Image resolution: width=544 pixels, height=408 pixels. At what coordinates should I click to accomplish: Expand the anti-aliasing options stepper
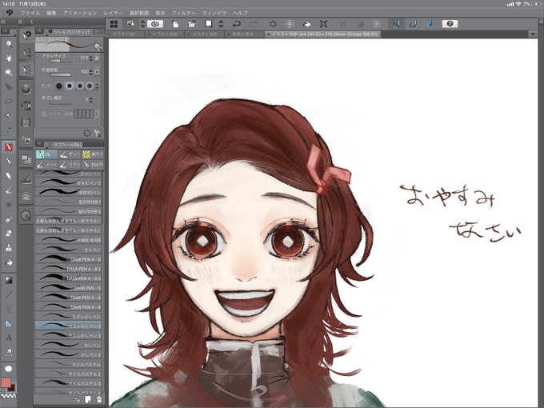(97, 86)
